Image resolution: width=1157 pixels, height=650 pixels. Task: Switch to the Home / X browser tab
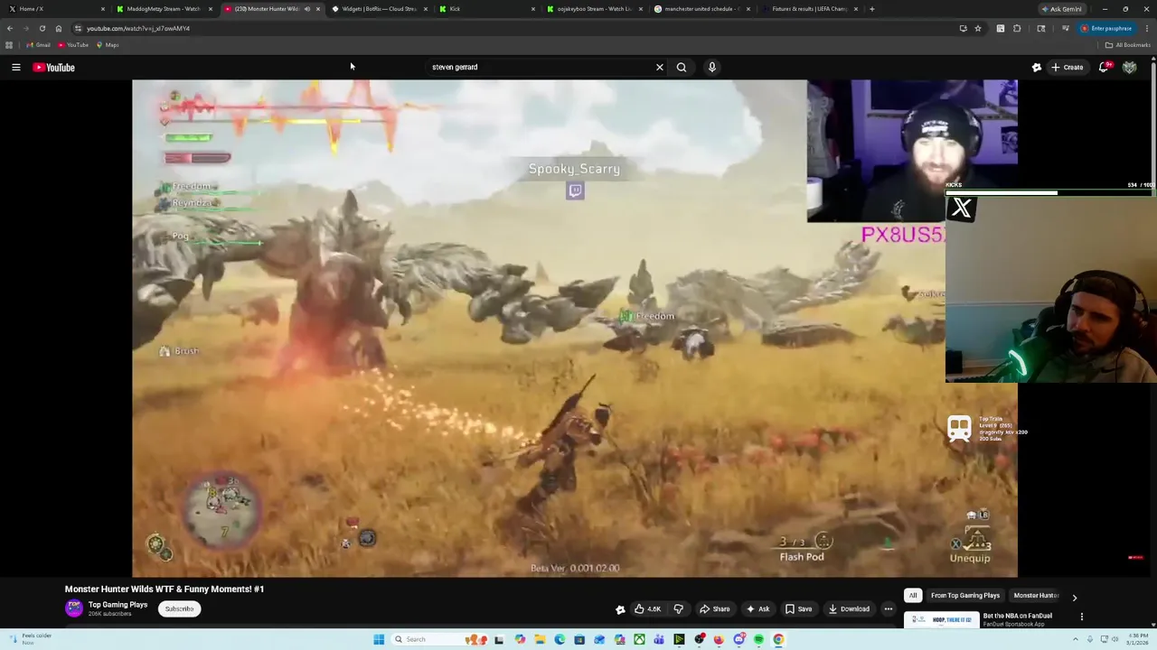point(54,9)
